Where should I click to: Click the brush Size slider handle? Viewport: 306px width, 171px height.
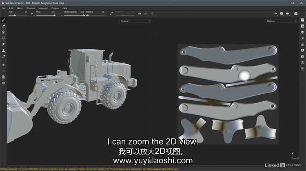[x=15, y=15]
